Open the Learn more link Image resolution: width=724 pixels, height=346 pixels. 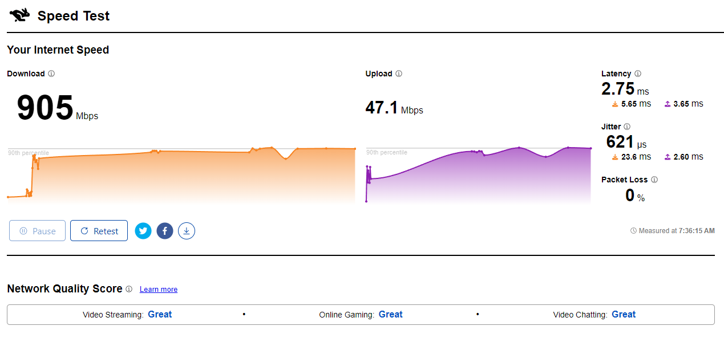coord(159,290)
